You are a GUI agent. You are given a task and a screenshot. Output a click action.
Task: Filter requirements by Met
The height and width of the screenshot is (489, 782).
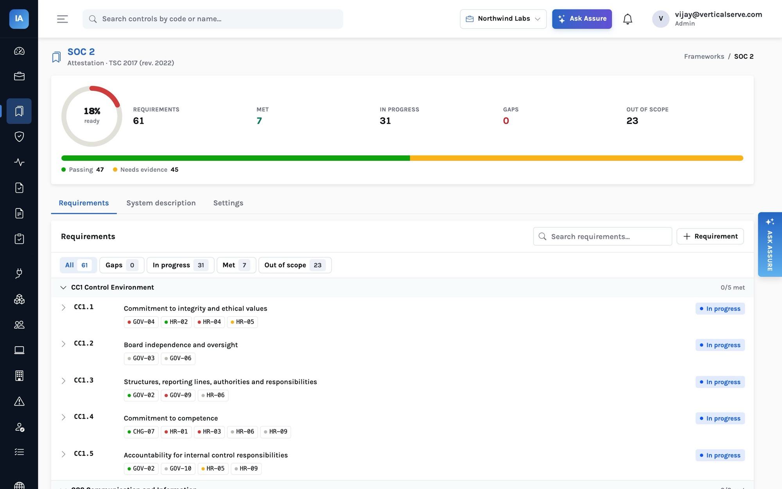[x=236, y=265]
